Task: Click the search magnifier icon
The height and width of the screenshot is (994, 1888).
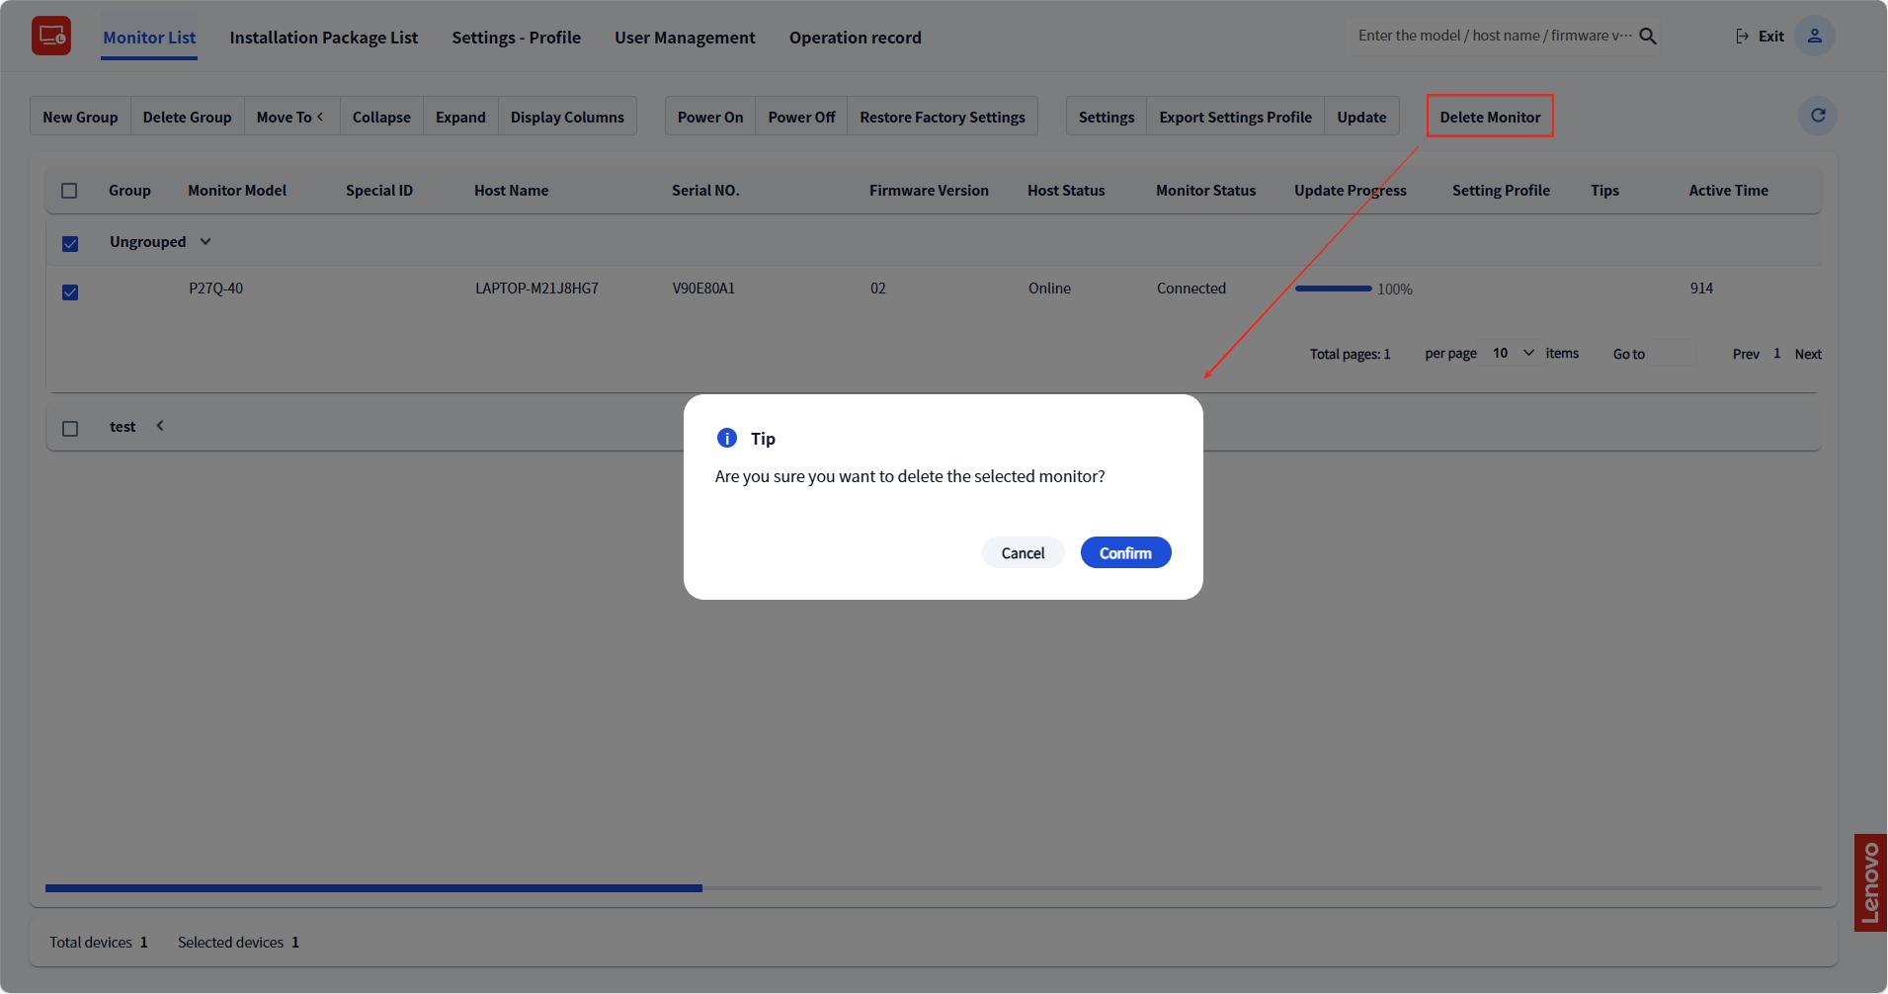Action: (x=1647, y=37)
